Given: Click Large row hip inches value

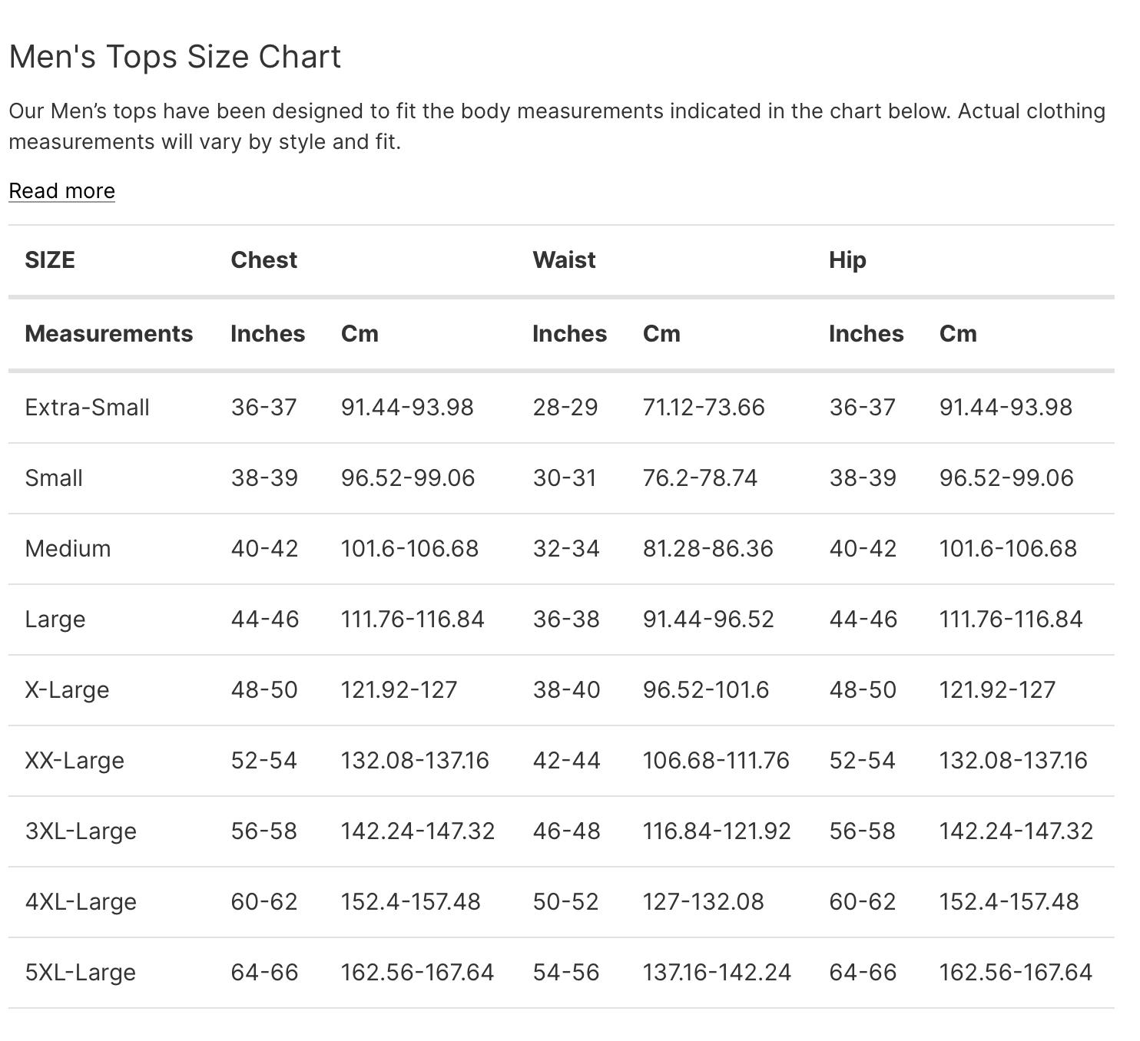Looking at the screenshot, I should pyautogui.click(x=863, y=620).
